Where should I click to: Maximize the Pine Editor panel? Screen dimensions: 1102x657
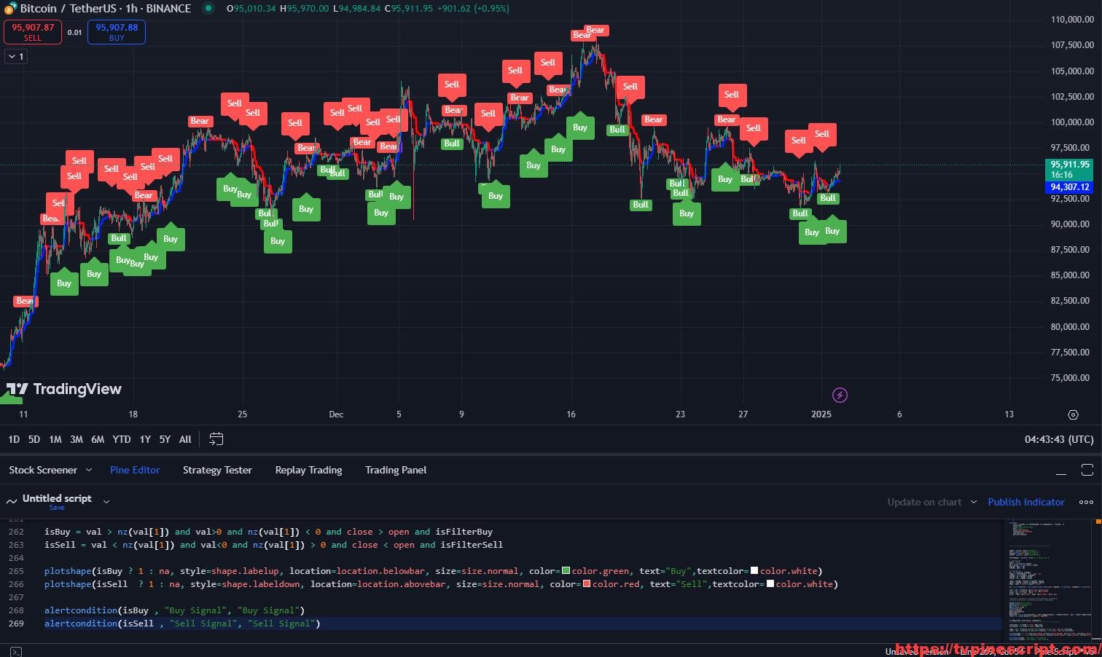point(1087,470)
